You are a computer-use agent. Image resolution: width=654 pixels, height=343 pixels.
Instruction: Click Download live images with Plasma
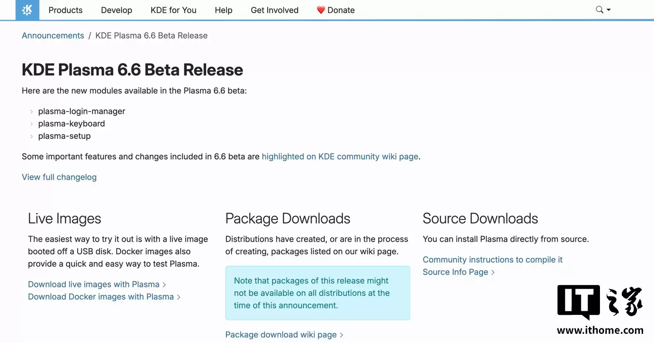click(x=94, y=284)
